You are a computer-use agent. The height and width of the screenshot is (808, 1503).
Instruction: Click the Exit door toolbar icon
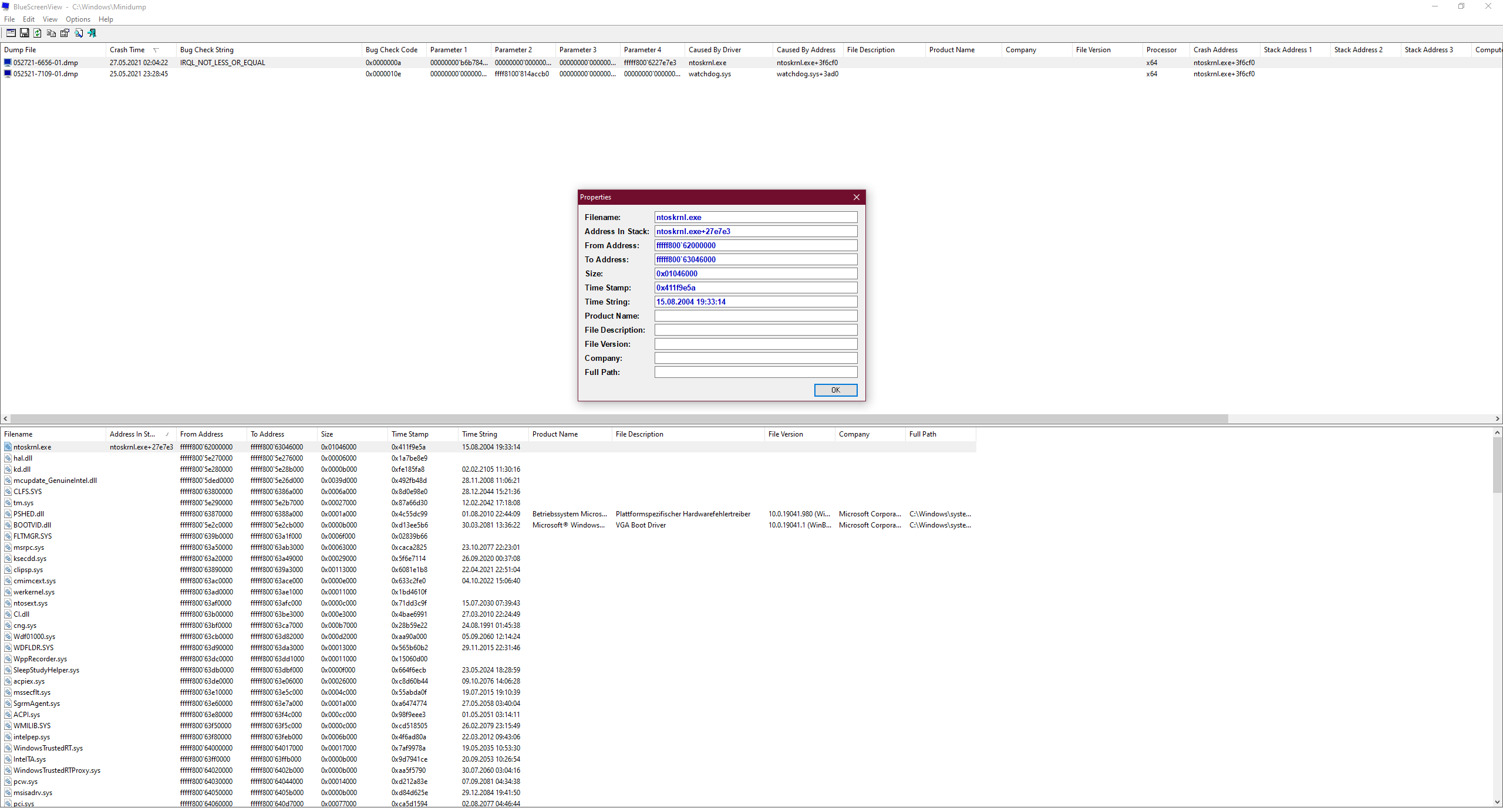(92, 33)
